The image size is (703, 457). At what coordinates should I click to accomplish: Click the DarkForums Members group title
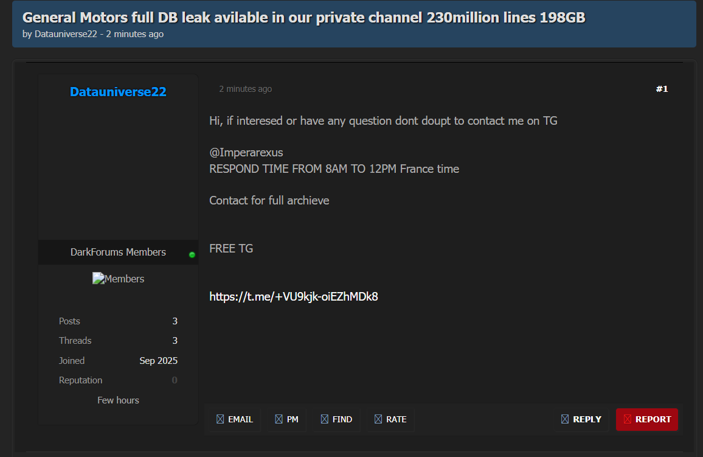118,252
